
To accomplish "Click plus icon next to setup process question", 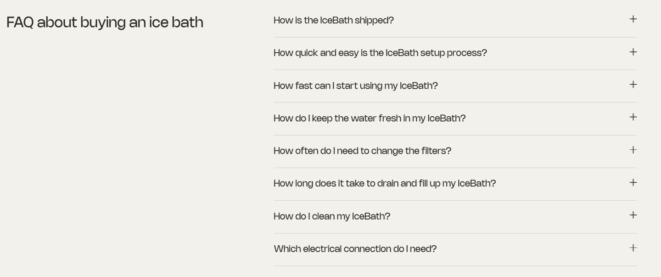I will 633,52.
